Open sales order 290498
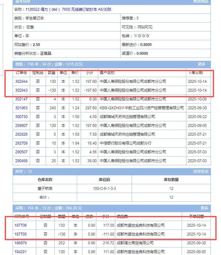The height and width of the screenshot is (255, 221). tap(21, 161)
